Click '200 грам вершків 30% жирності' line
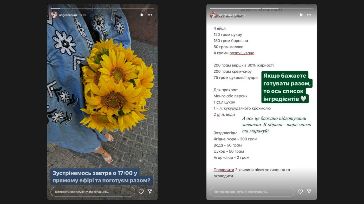 tap(244, 65)
